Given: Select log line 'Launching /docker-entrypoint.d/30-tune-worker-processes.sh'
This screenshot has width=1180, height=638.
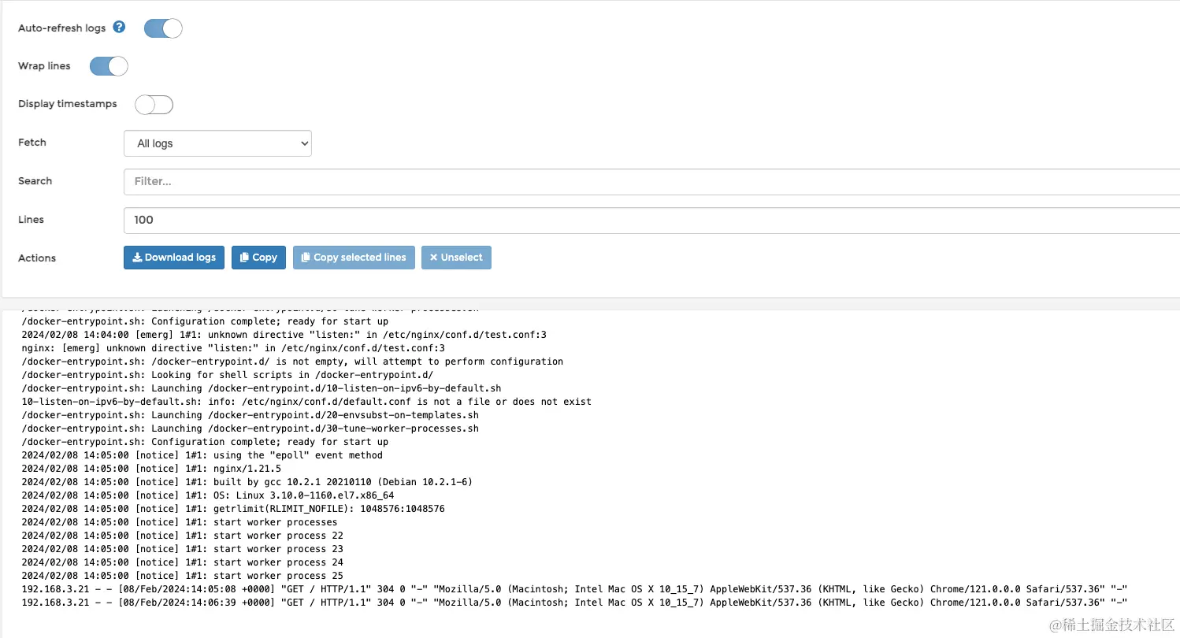Looking at the screenshot, I should 250,428.
